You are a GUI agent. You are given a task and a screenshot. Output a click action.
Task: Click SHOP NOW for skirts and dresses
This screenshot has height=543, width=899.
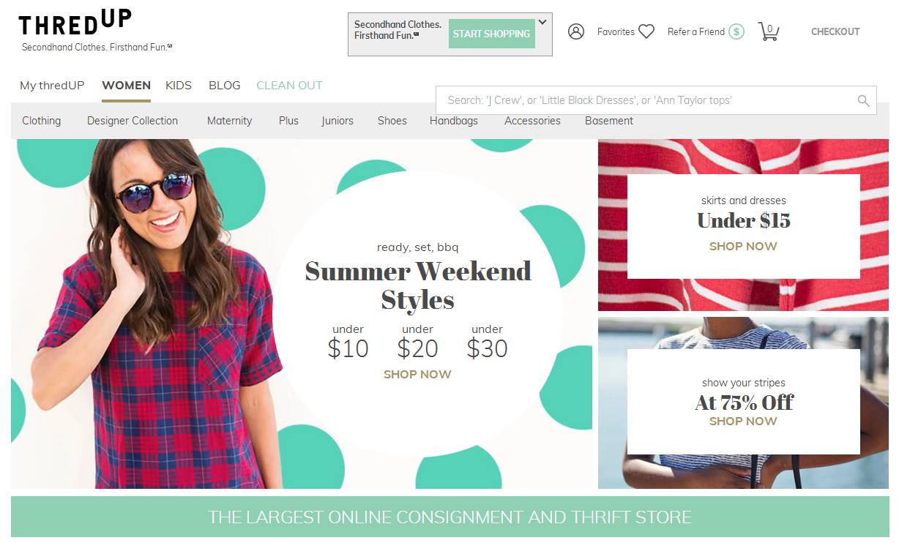(743, 246)
